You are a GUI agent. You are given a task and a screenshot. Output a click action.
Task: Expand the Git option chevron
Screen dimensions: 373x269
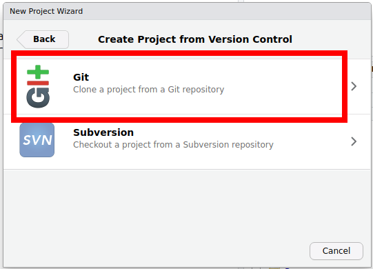354,86
